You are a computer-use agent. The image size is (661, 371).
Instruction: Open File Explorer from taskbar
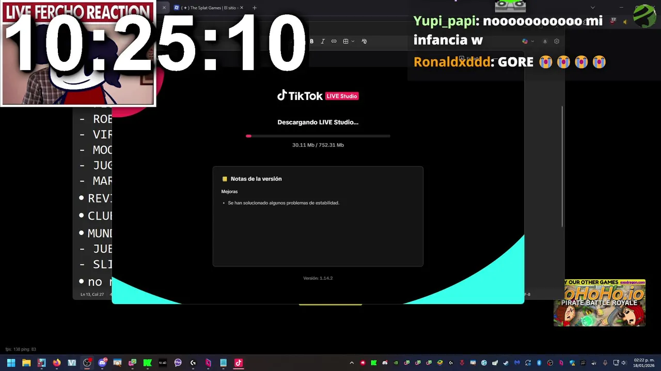click(26, 363)
